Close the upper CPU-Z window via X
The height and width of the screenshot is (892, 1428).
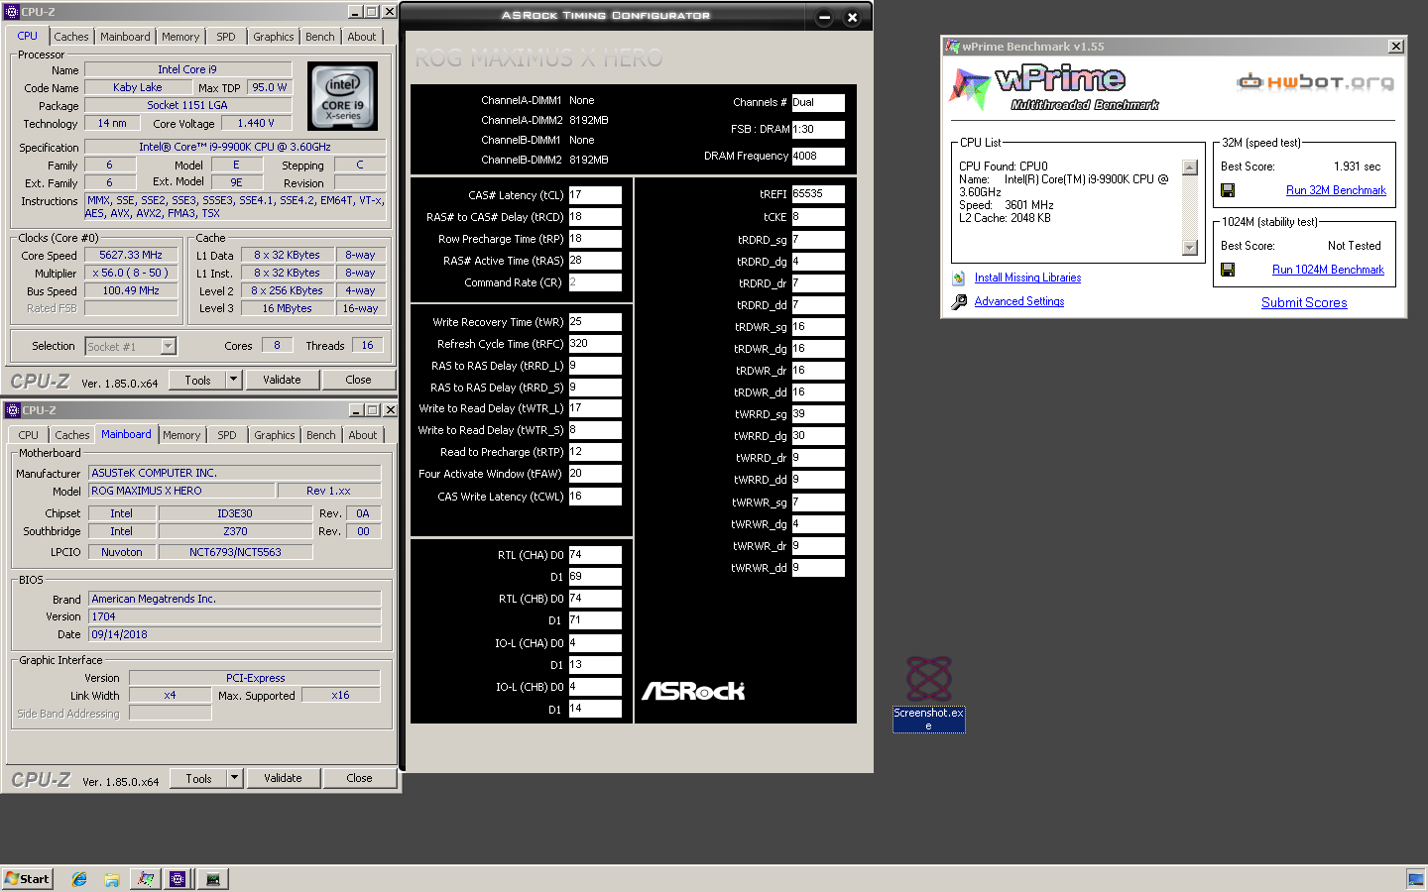390,12
